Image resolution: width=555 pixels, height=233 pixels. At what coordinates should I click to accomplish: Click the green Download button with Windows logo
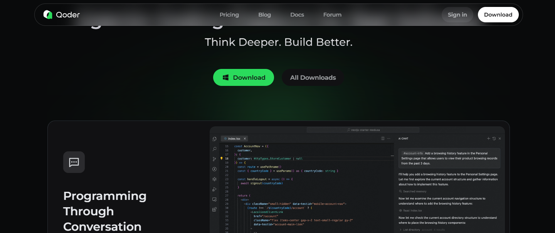point(244,77)
